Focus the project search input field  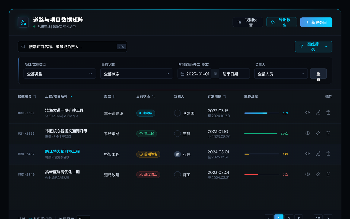(x=72, y=47)
